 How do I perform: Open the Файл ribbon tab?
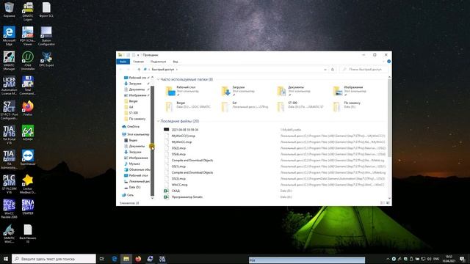[123, 62]
